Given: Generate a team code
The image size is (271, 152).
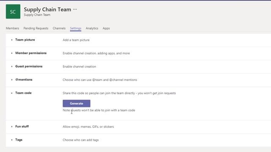Looking at the screenshot, I should [x=76, y=103].
